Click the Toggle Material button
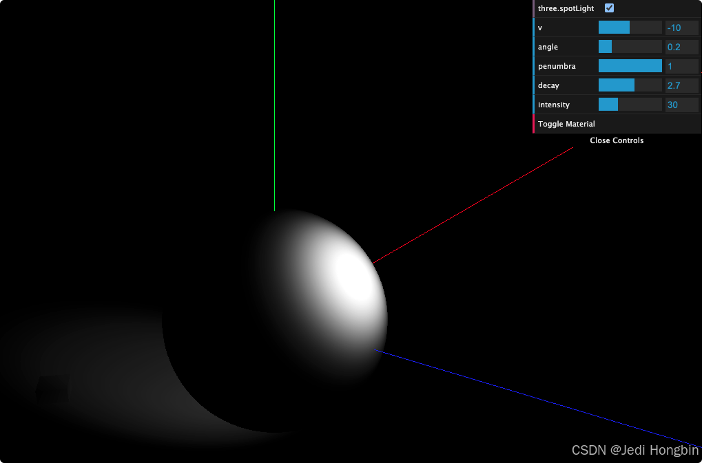 [617, 124]
